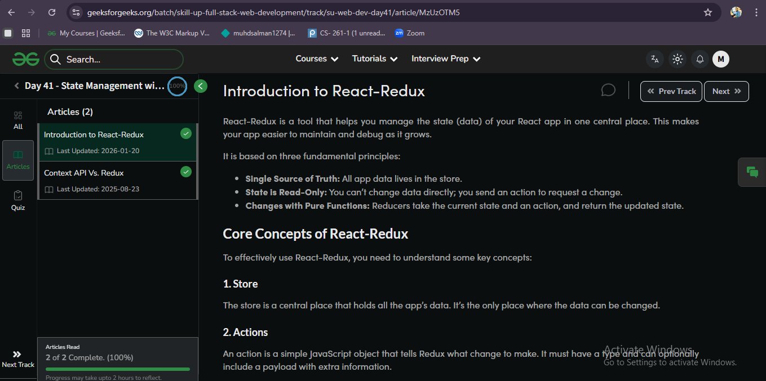Switch to the Quiz tab in sidebar
766x381 pixels.
[18, 200]
